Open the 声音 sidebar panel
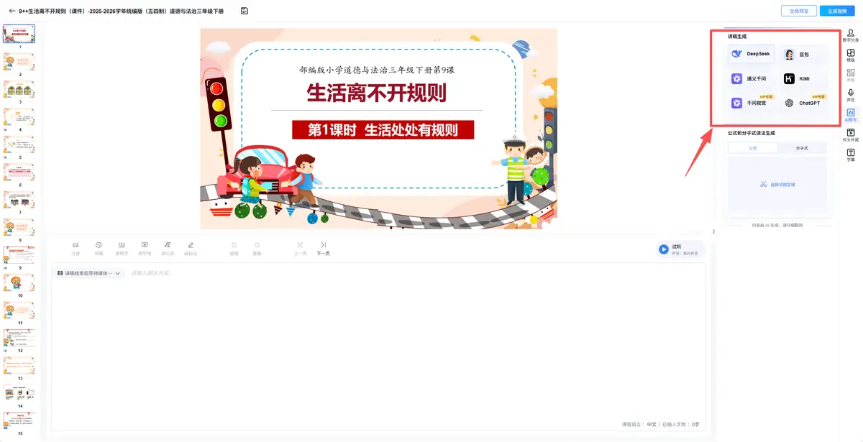This screenshot has height=442, width=863. click(x=851, y=96)
